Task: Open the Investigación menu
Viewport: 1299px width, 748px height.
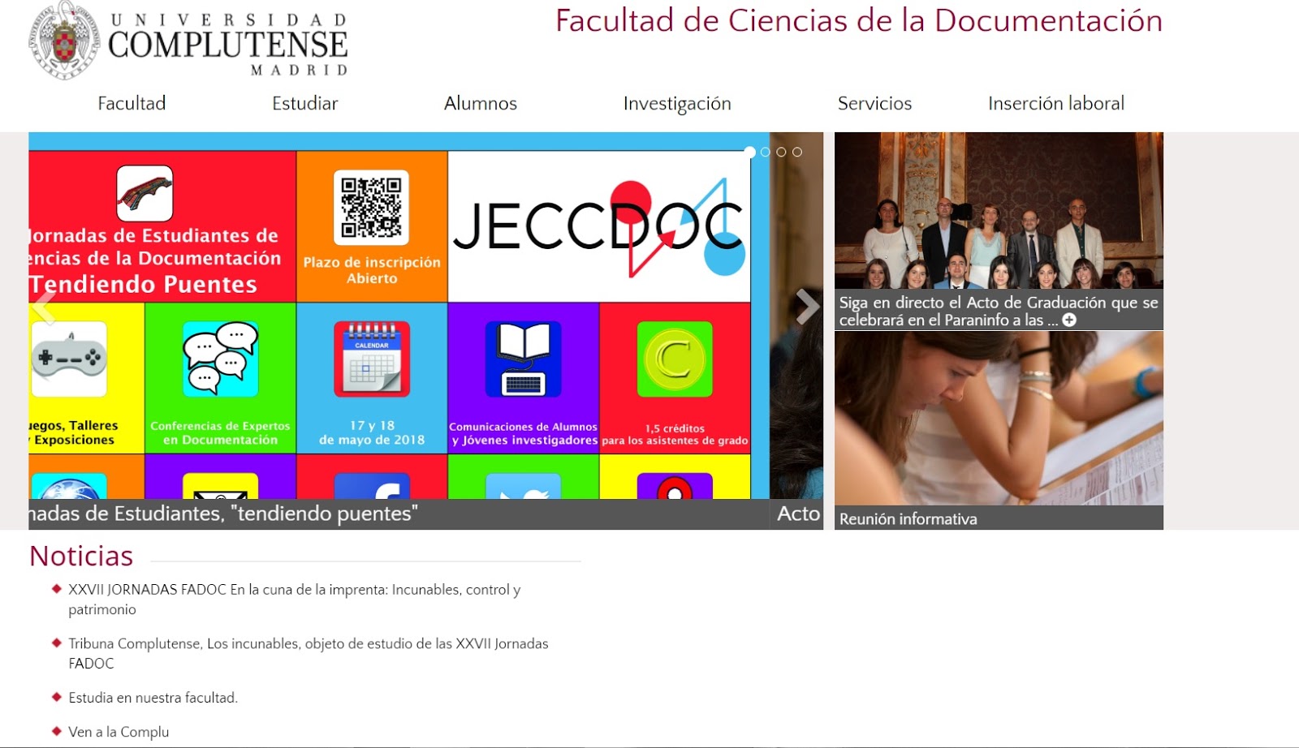Action: (677, 104)
